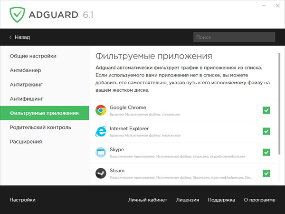Open Личный кабинет link
The height and width of the screenshot is (214, 285).
coord(147,200)
